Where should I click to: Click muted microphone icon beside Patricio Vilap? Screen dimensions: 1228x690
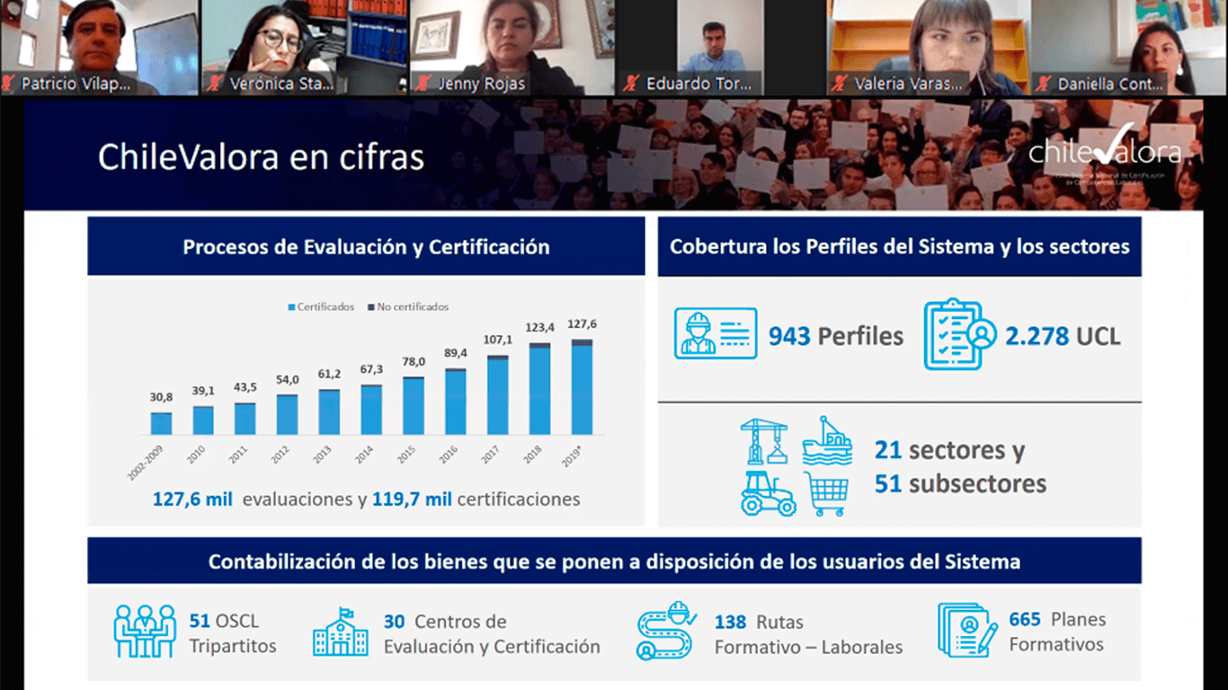coord(9,84)
